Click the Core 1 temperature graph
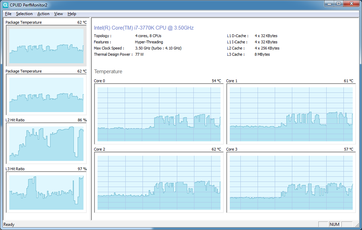This screenshot has width=362, height=230. (x=291, y=114)
